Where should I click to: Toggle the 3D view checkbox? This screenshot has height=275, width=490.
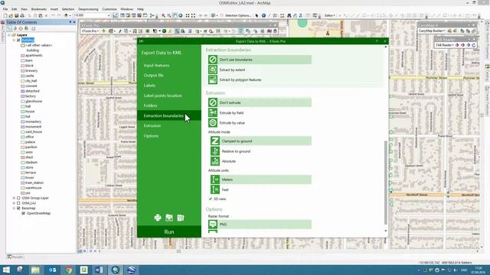[211, 199]
